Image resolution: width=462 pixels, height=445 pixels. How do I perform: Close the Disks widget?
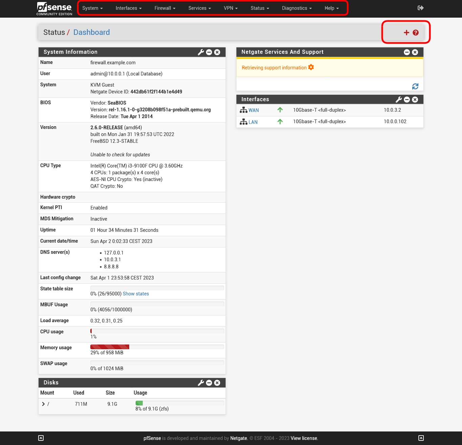click(x=217, y=383)
